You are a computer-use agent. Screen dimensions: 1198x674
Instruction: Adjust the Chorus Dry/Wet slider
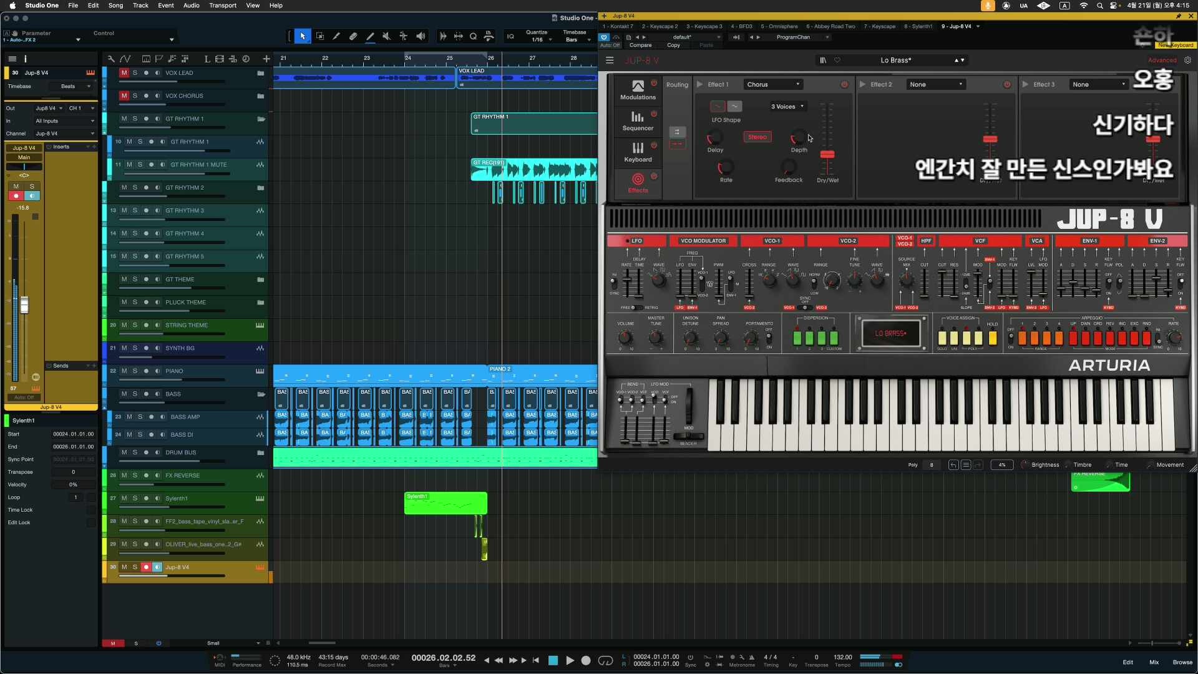pyautogui.click(x=827, y=154)
